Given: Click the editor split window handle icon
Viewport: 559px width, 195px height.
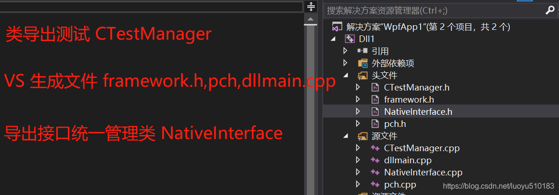Looking at the screenshot, I should pyautogui.click(x=311, y=7).
